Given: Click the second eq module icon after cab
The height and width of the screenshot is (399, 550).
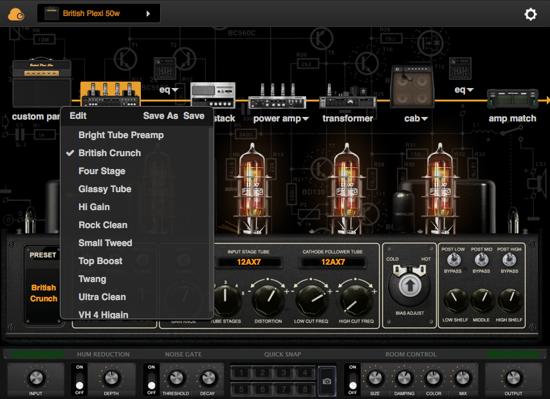Looking at the screenshot, I should [x=460, y=68].
